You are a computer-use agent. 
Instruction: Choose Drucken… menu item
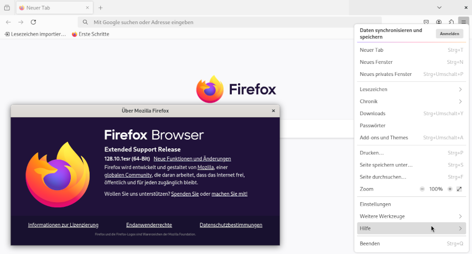pos(412,153)
